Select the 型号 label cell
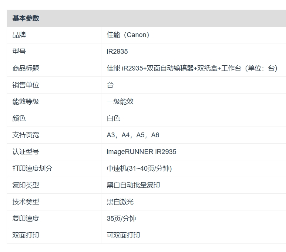286x252 pixels. coord(19,52)
